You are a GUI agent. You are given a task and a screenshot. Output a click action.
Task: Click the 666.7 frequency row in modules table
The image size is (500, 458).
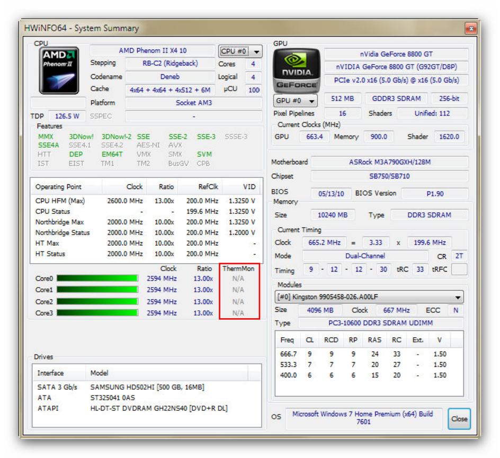coord(369,354)
